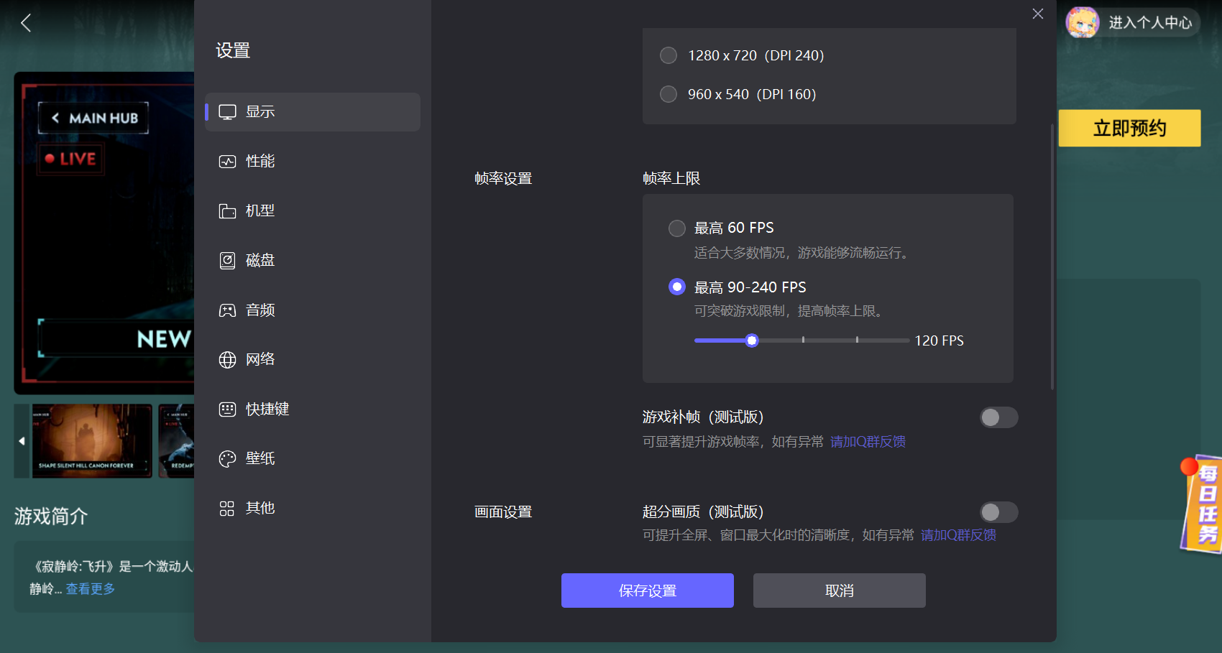Click the 音频 gamepad icon

click(227, 310)
